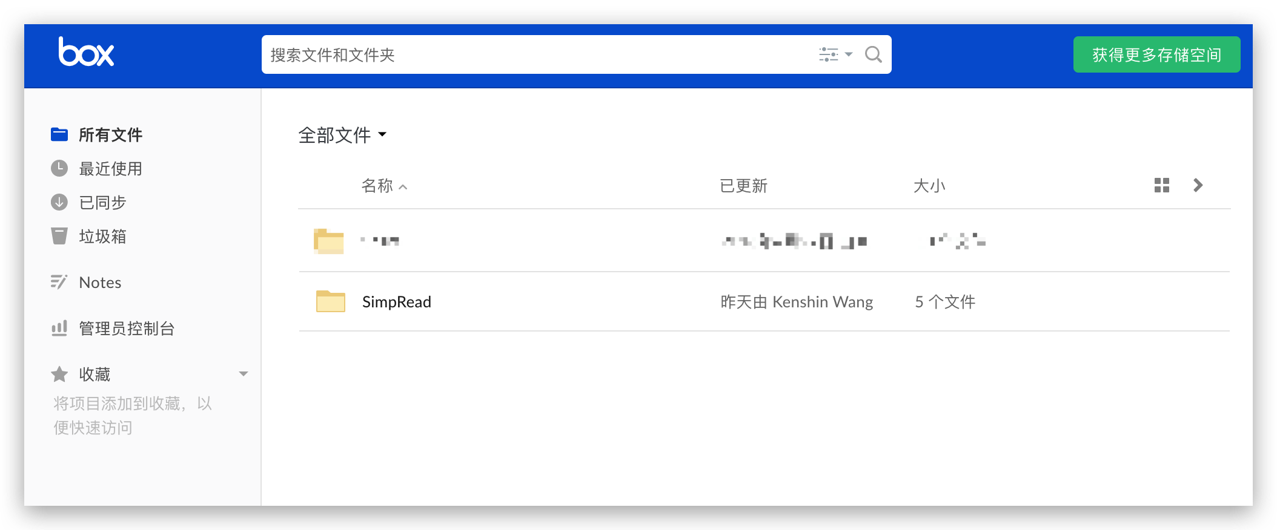The image size is (1277, 530).
Task: Switch to grid view
Action: coord(1161,185)
